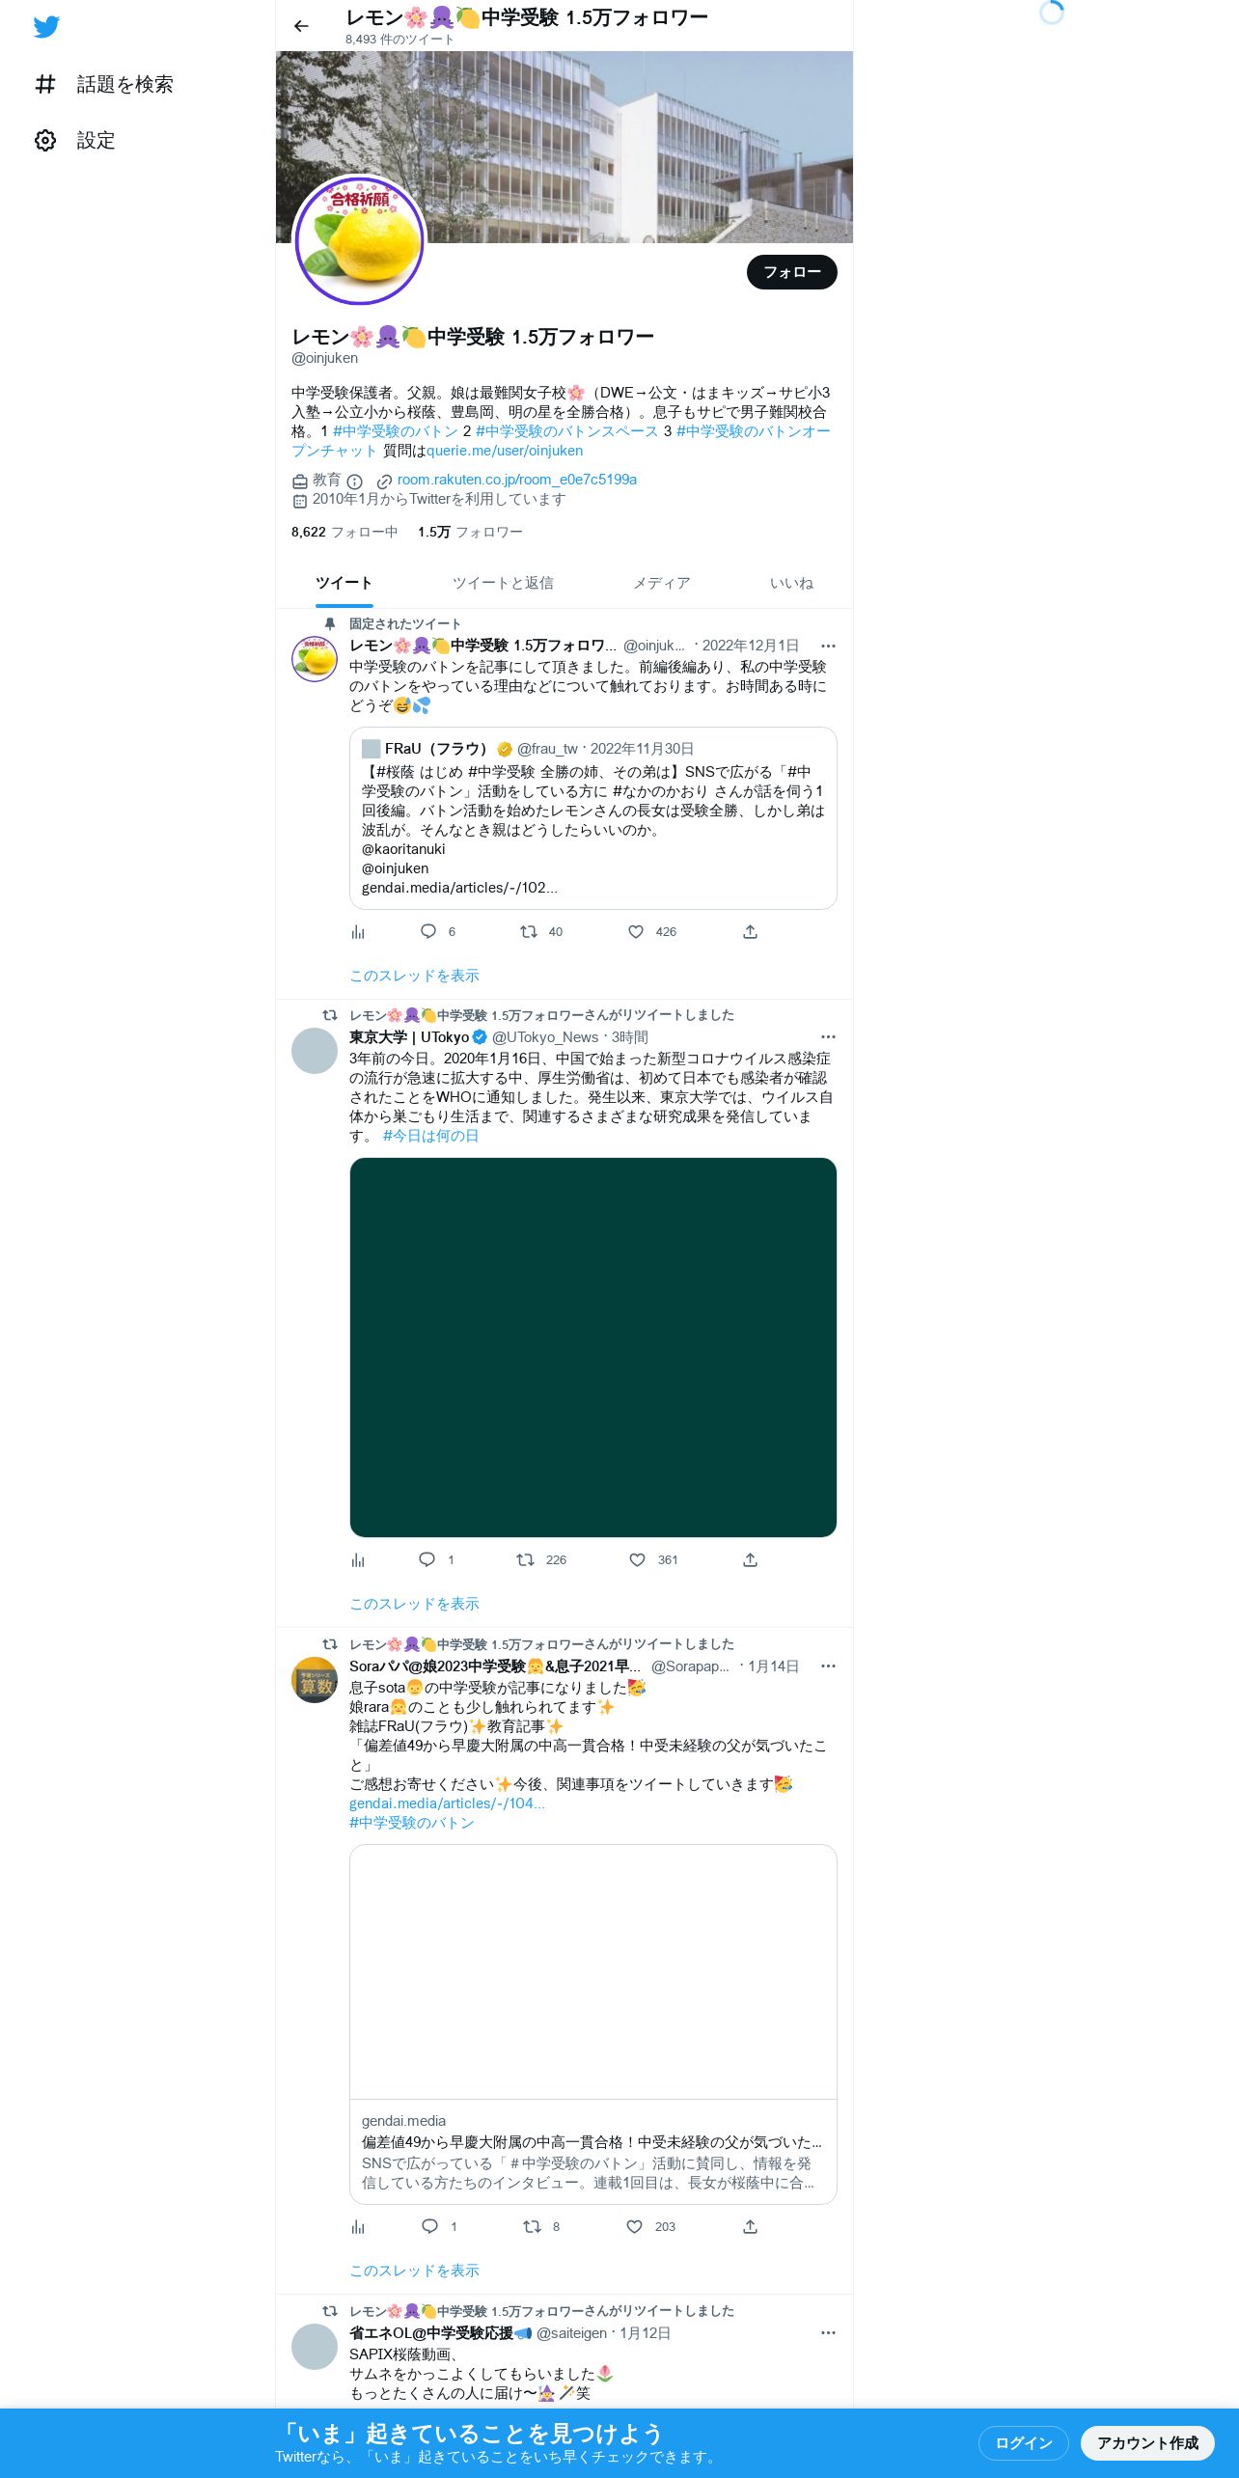Switch to the メディア tab

pos(662,584)
